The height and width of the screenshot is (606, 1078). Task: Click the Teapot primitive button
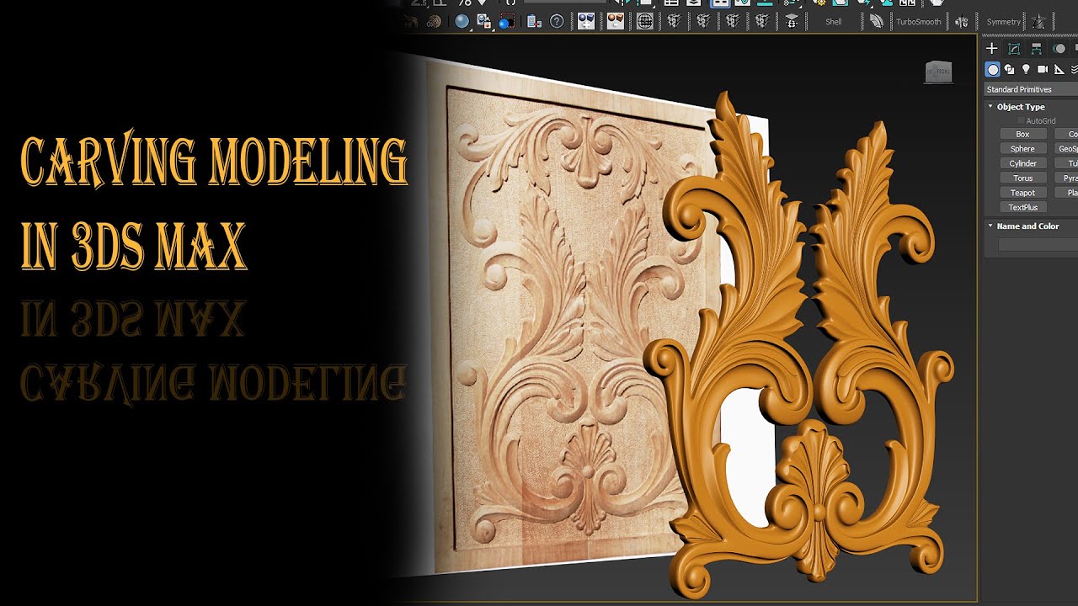pyautogui.click(x=1022, y=193)
